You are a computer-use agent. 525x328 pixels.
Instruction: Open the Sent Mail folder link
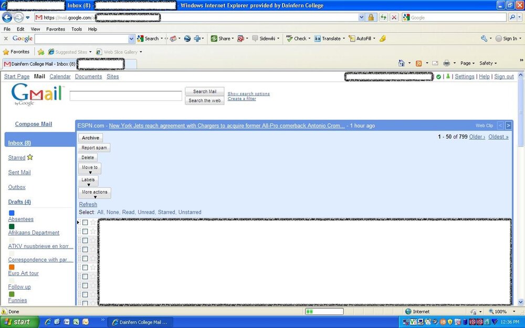(19, 172)
